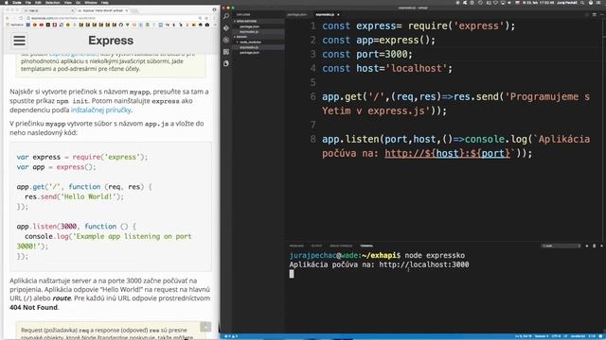This screenshot has height=340, width=606.
Task: Open the editor more actions icon
Action: pyautogui.click(x=602, y=15)
